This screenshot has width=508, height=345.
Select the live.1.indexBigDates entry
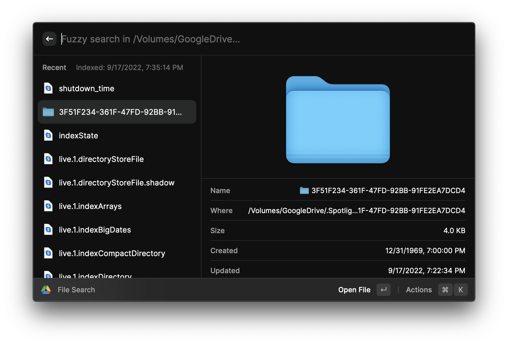(x=95, y=230)
